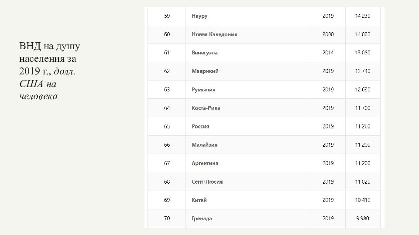The height and width of the screenshot is (235, 419).
Task: Select Малайзия in the ranking table
Action: 204,144
